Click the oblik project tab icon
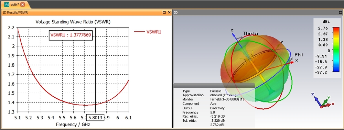This screenshot has width=344, height=130. pyautogui.click(x=7, y=4)
